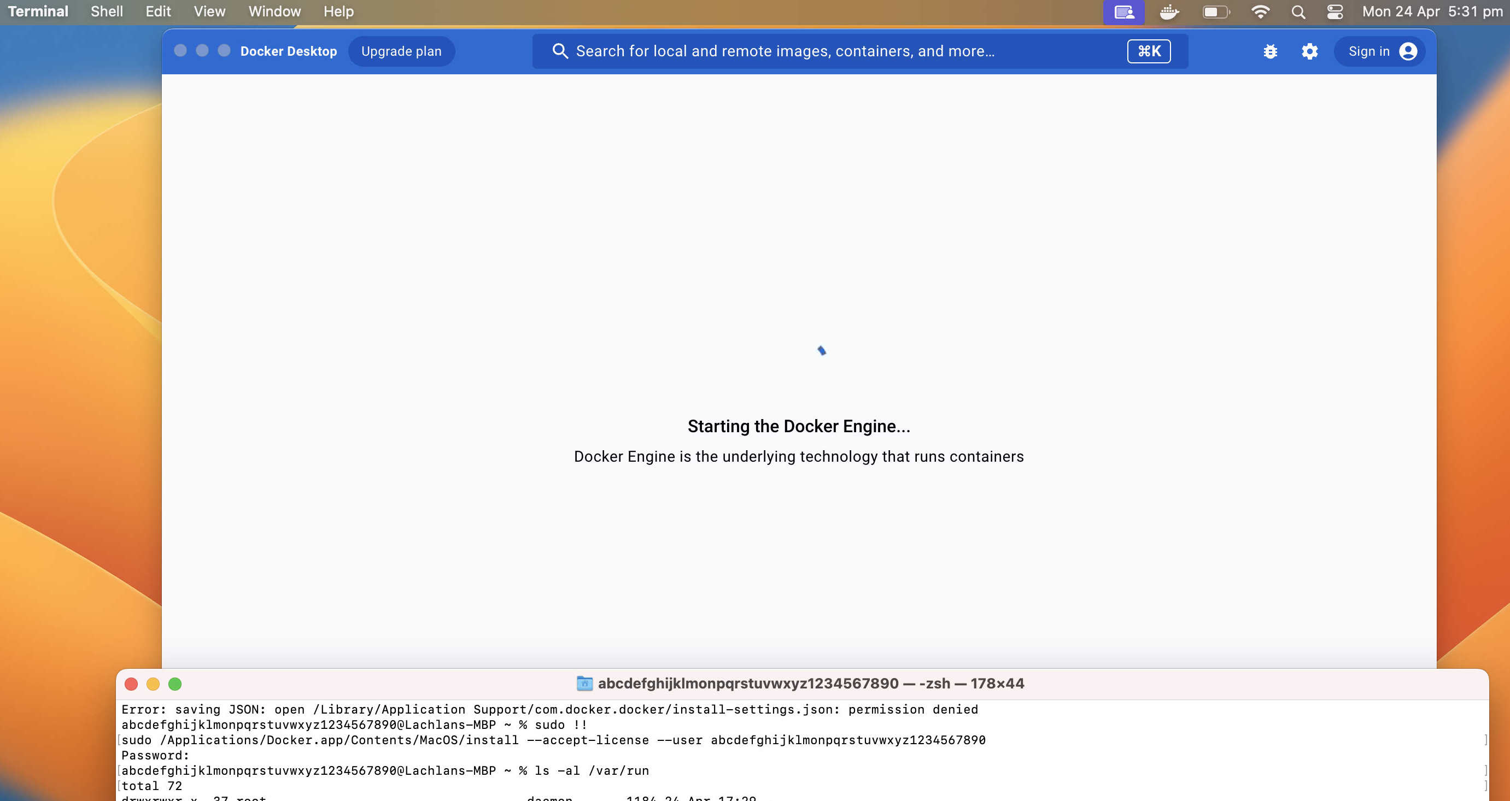Open Docker settings gear icon
This screenshot has width=1510, height=801.
[1309, 51]
